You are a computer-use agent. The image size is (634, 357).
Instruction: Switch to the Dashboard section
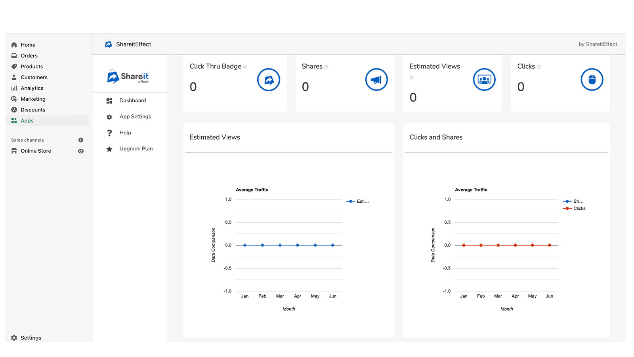point(132,100)
